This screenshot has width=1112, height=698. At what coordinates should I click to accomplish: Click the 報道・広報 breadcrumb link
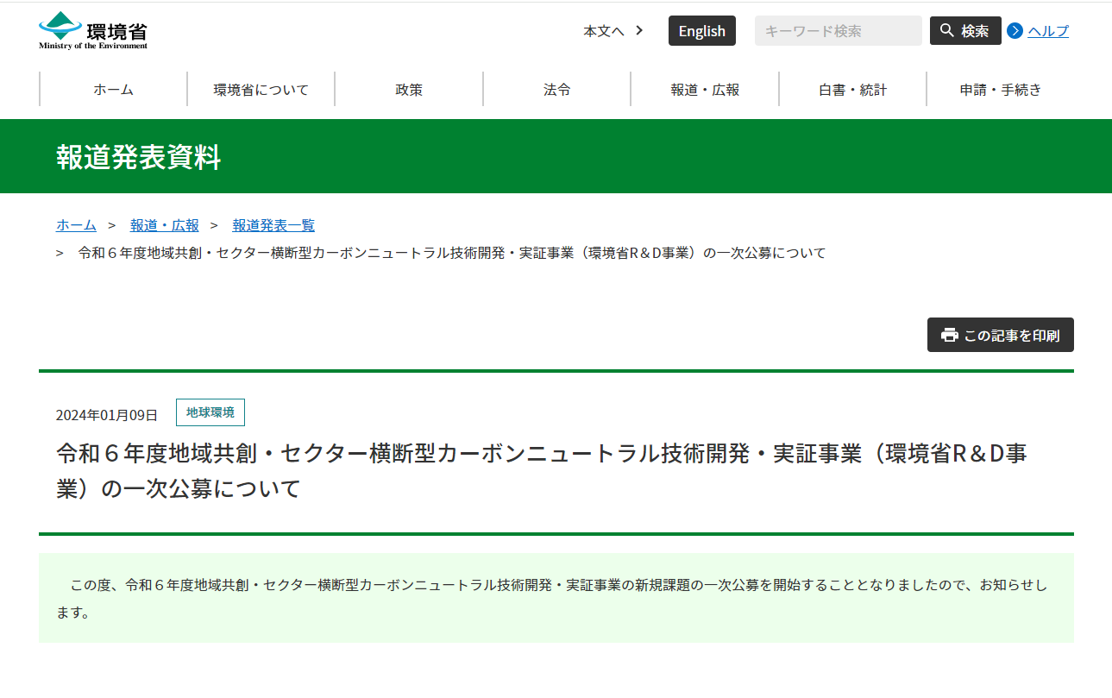coord(164,225)
